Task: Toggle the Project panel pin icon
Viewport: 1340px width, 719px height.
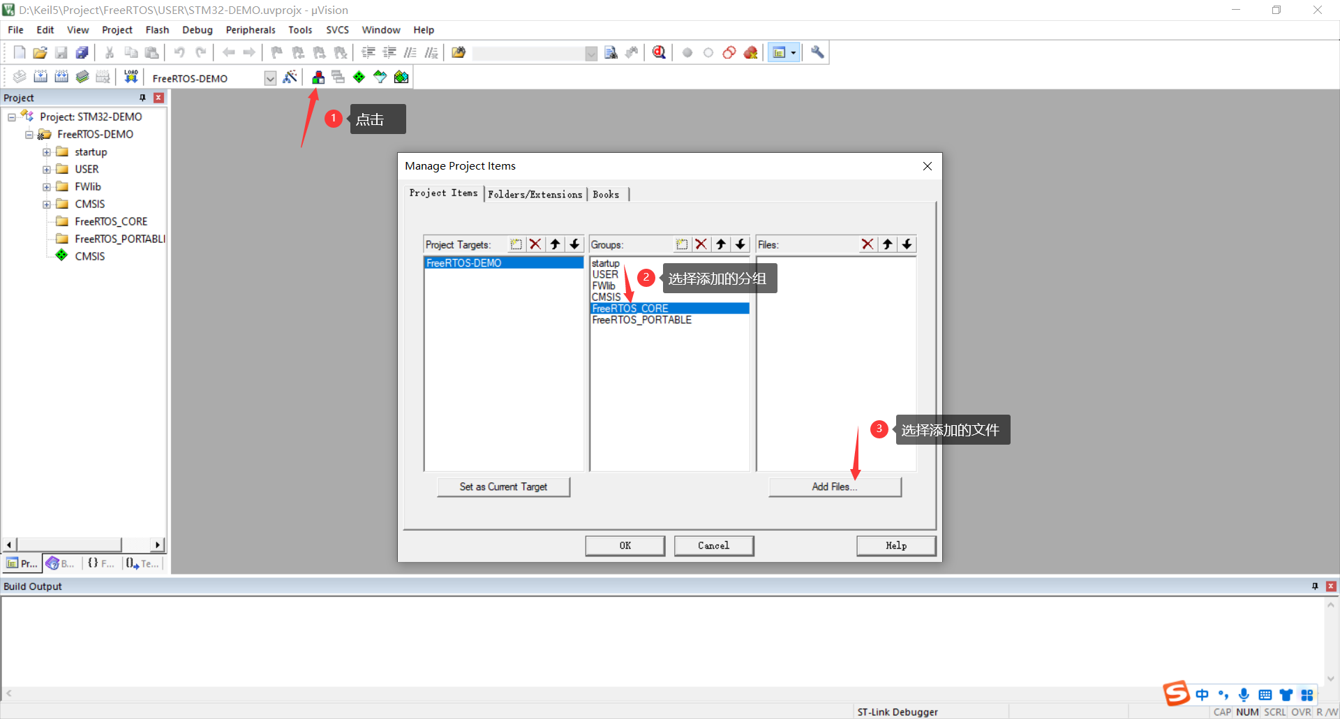Action: click(142, 98)
